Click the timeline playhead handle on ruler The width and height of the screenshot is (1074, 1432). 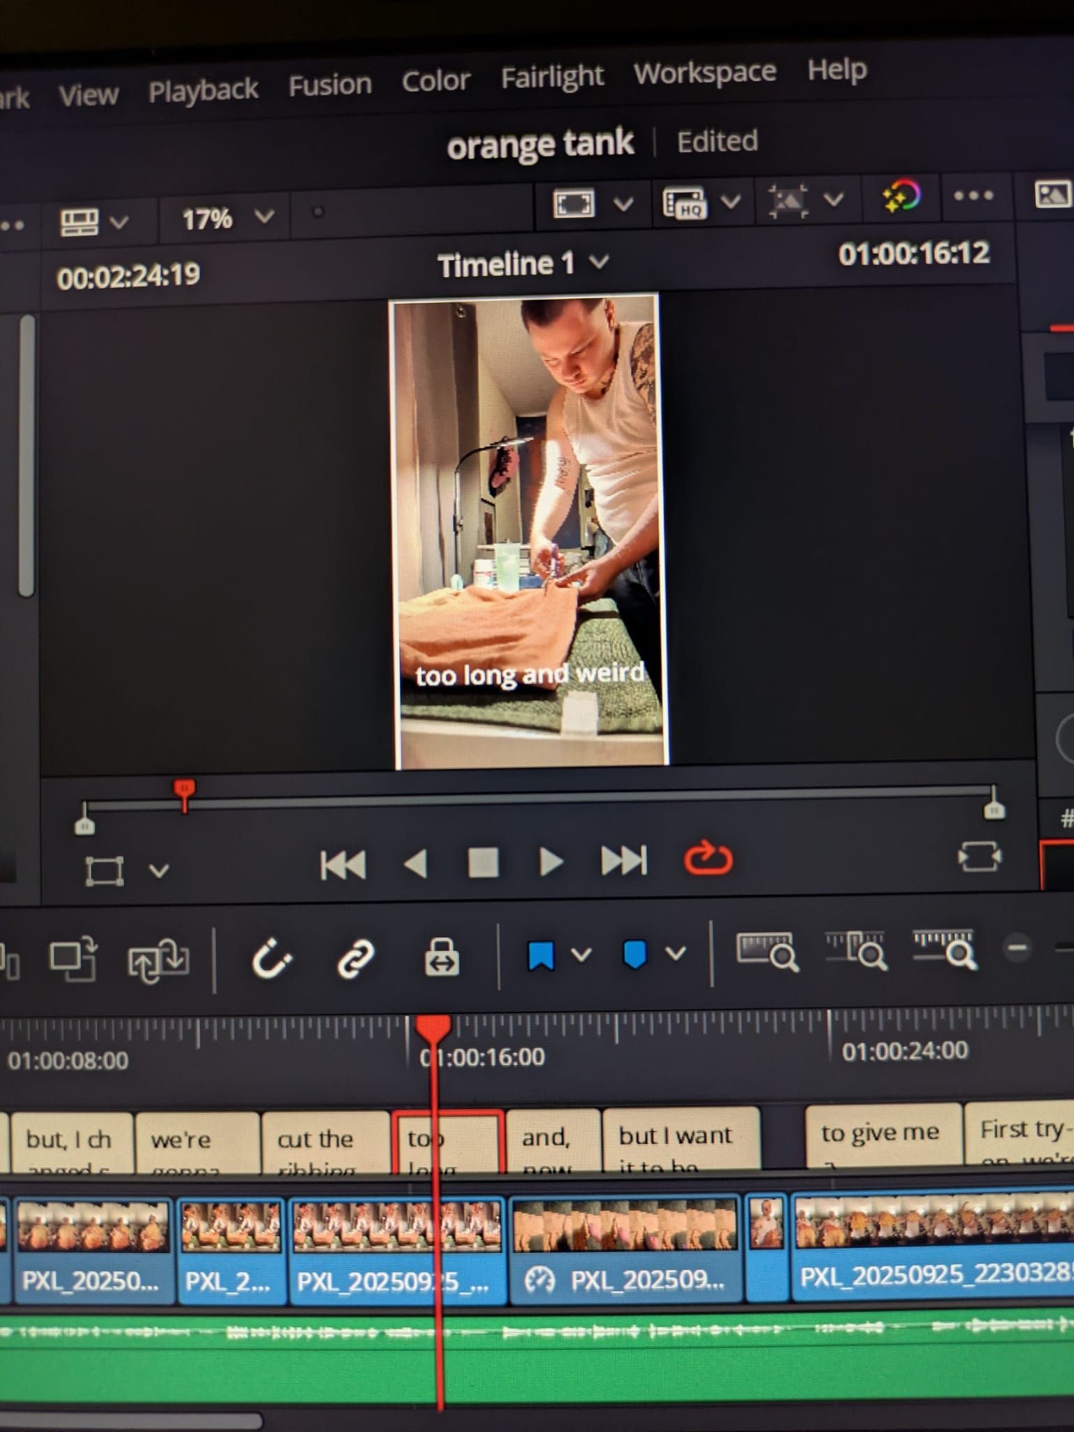pyautogui.click(x=433, y=1029)
